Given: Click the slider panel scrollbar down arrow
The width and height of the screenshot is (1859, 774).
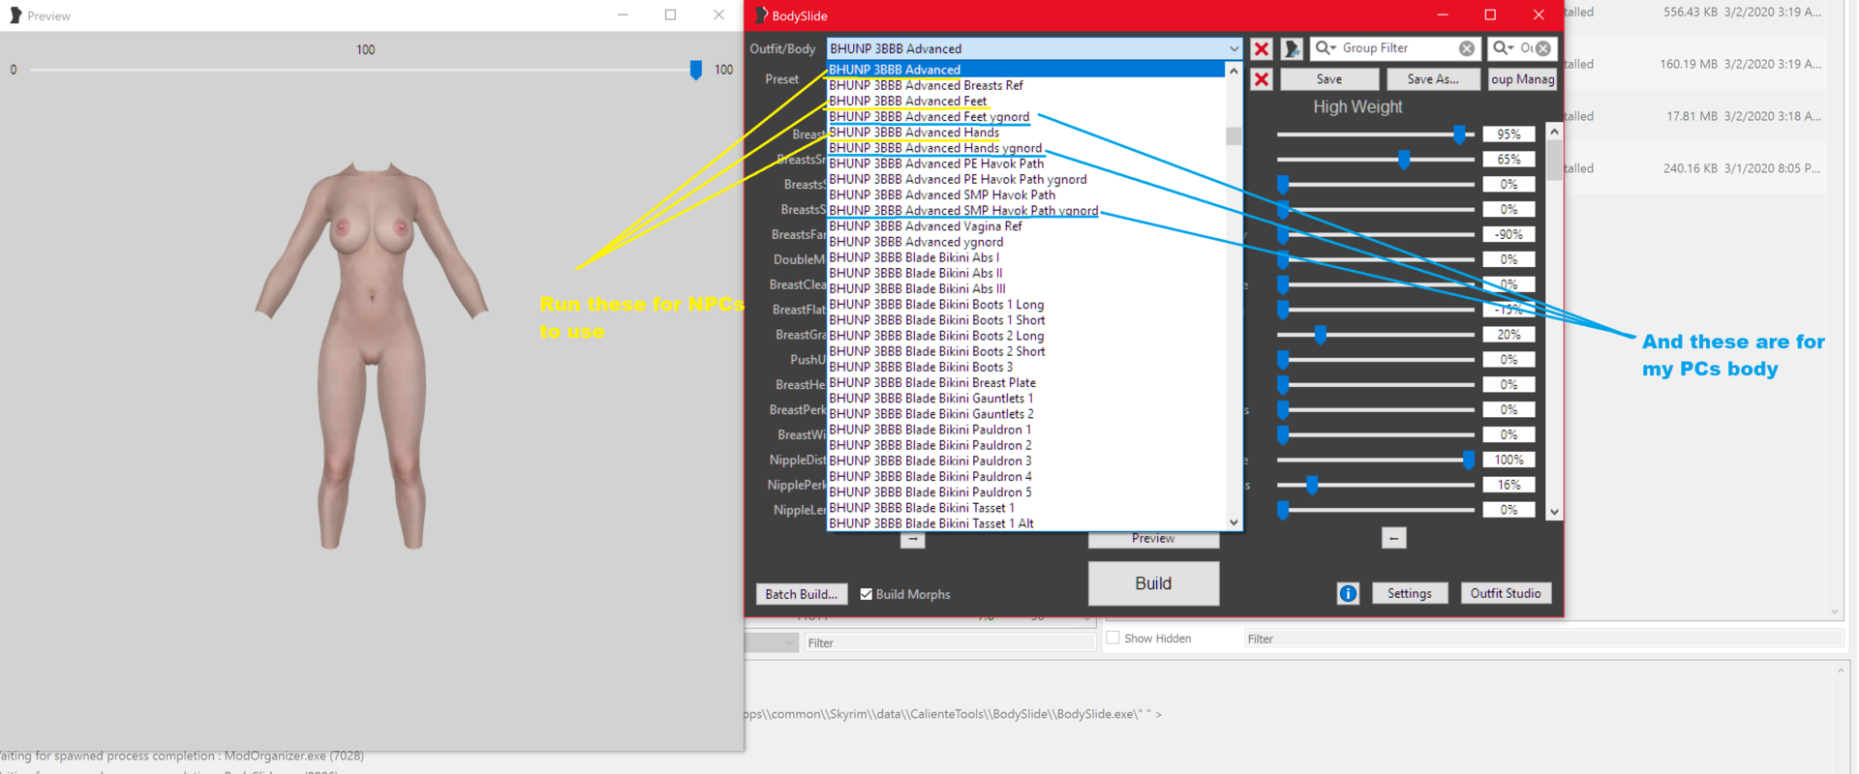Looking at the screenshot, I should point(1554,512).
